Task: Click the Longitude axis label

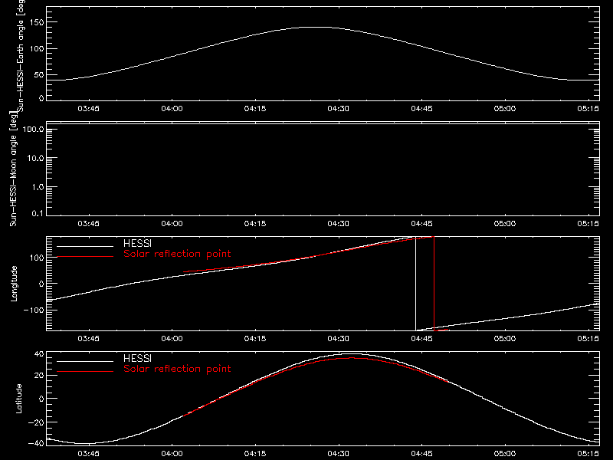Action: click(x=14, y=284)
